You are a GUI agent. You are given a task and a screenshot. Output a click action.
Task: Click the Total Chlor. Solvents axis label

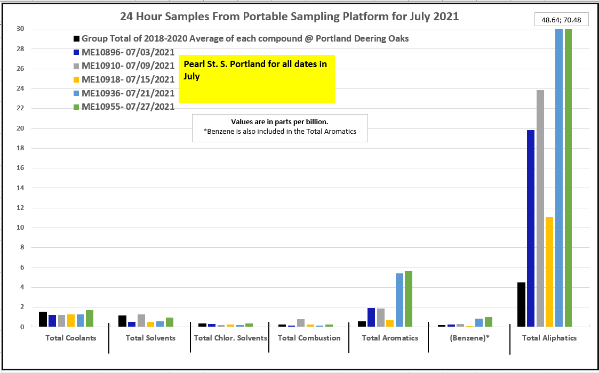point(230,338)
